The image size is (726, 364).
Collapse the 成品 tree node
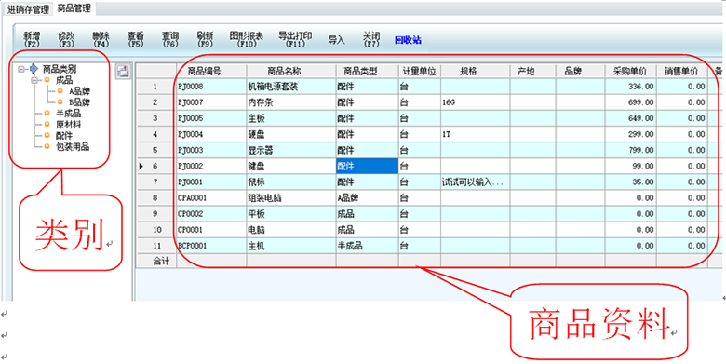34,81
